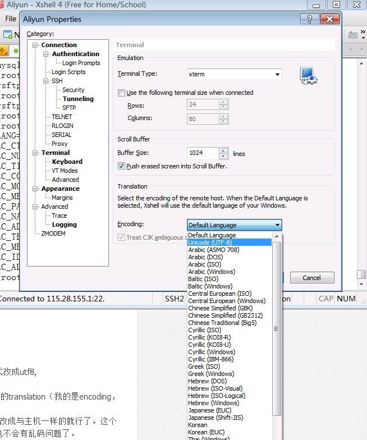
Task: Click the green status dot in tab bar
Action: tap(16, 51)
